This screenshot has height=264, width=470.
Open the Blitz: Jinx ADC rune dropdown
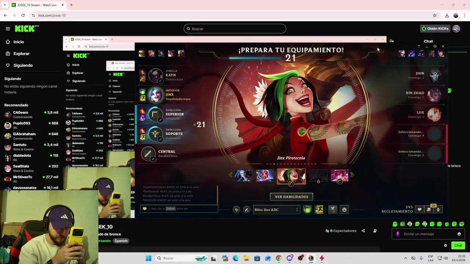click(276, 210)
